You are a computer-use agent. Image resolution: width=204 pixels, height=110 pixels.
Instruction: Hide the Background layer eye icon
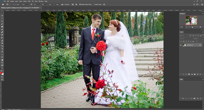(x=181, y=45)
